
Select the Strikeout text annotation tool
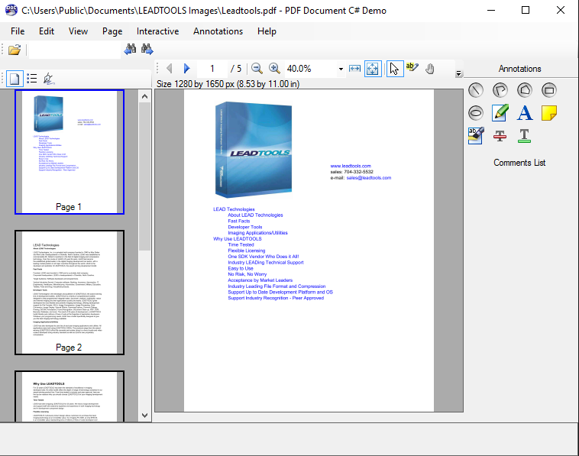point(500,136)
